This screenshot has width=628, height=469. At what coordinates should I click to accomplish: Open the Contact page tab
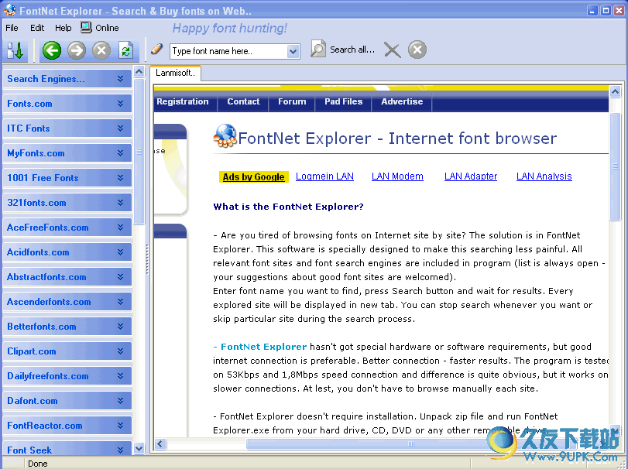pyautogui.click(x=243, y=101)
